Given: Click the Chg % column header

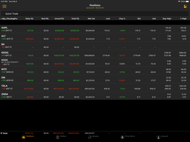Looking at the screenshot, I should [x=122, y=19].
